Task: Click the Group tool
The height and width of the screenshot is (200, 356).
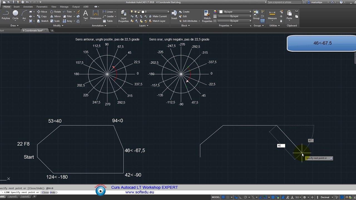Action: (256, 15)
